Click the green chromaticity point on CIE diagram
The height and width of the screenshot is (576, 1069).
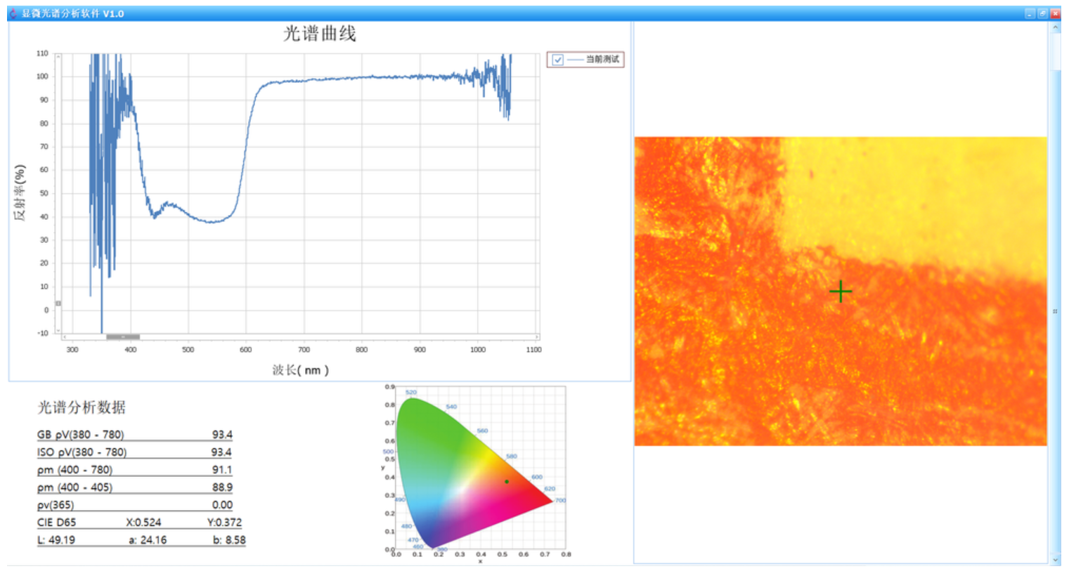(506, 481)
